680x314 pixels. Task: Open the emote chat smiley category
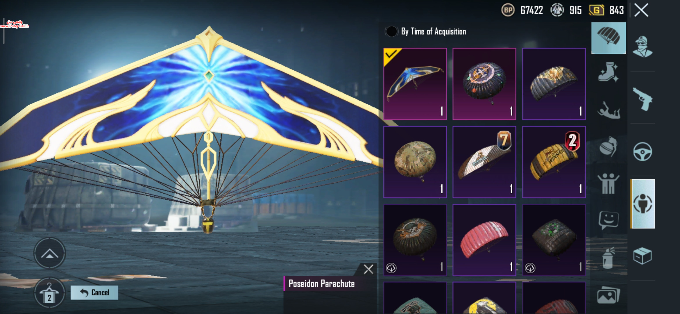(x=609, y=220)
